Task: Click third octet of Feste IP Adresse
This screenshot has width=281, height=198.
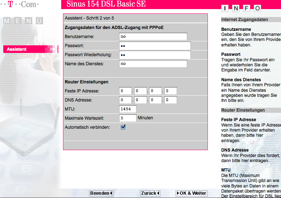Action: click(x=156, y=91)
